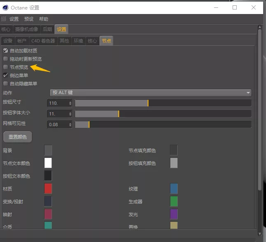Uncheck the 自动加载材质 checkbox

(x=6, y=51)
